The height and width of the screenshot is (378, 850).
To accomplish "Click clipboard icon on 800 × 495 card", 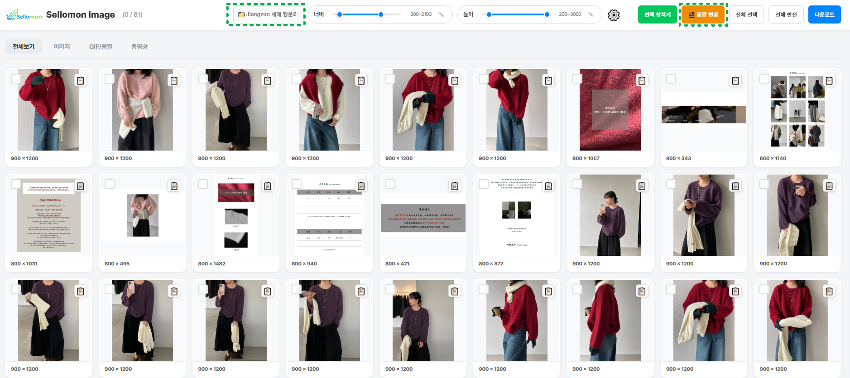I will 174,186.
